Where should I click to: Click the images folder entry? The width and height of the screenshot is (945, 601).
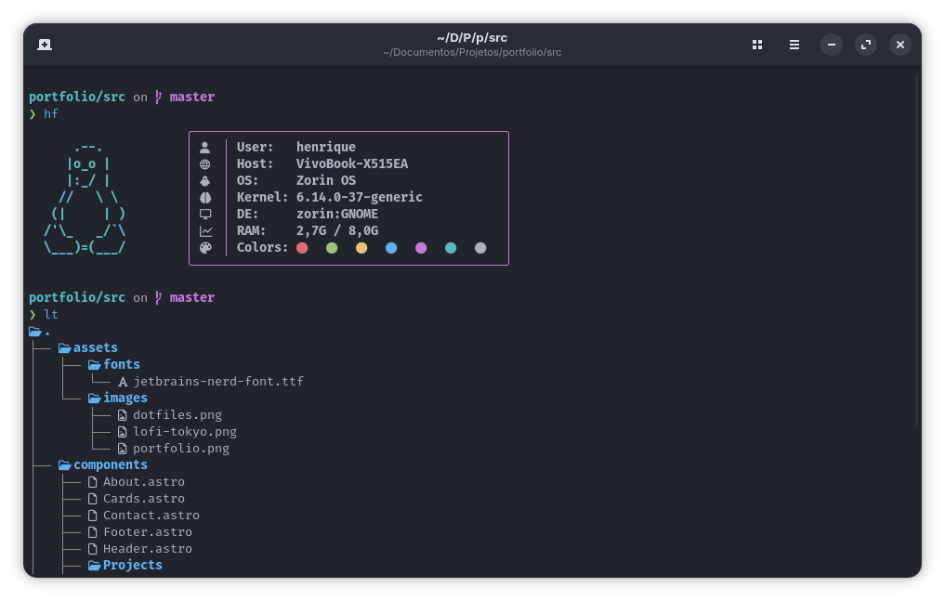pyautogui.click(x=125, y=398)
